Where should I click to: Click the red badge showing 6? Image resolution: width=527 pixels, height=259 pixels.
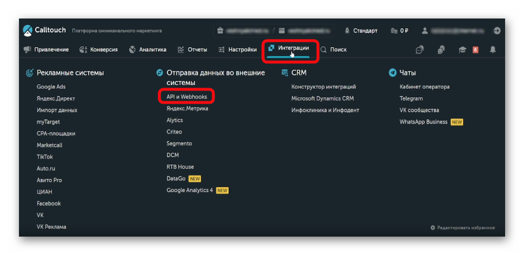475,50
